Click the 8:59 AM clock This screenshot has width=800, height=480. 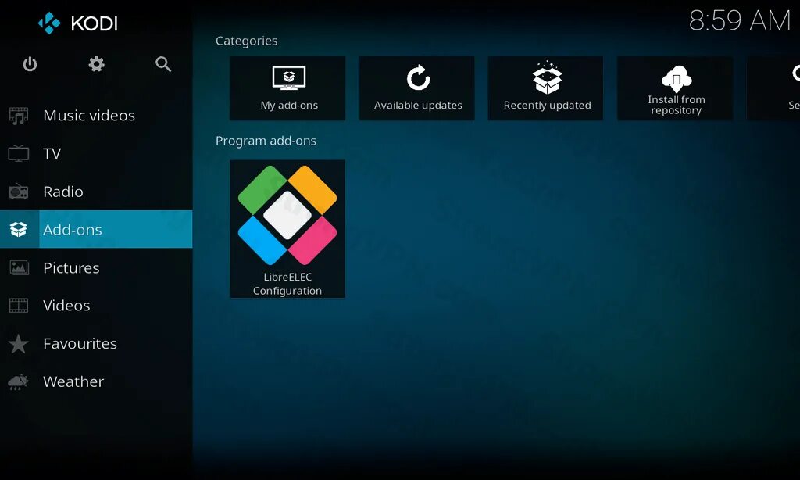tap(740, 21)
